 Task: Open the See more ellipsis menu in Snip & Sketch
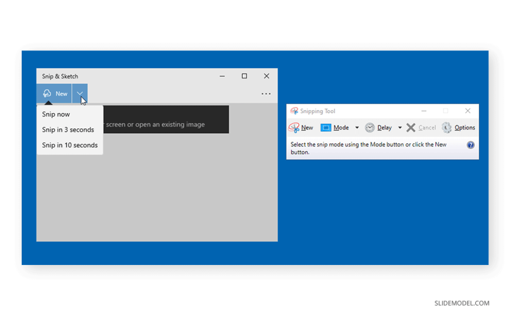coord(266,94)
